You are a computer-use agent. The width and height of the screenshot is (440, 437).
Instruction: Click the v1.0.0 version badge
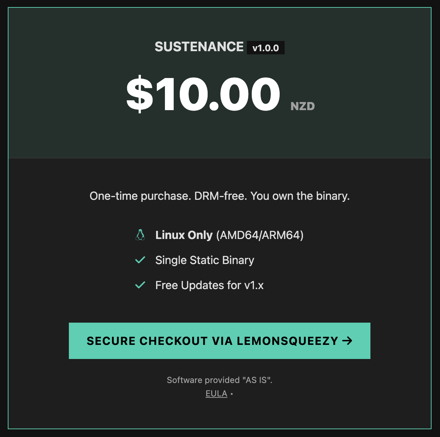coord(266,47)
